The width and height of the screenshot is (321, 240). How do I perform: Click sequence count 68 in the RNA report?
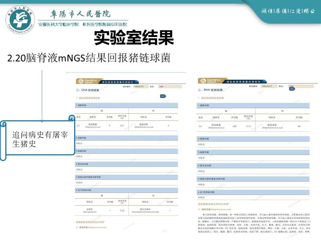click(299, 126)
